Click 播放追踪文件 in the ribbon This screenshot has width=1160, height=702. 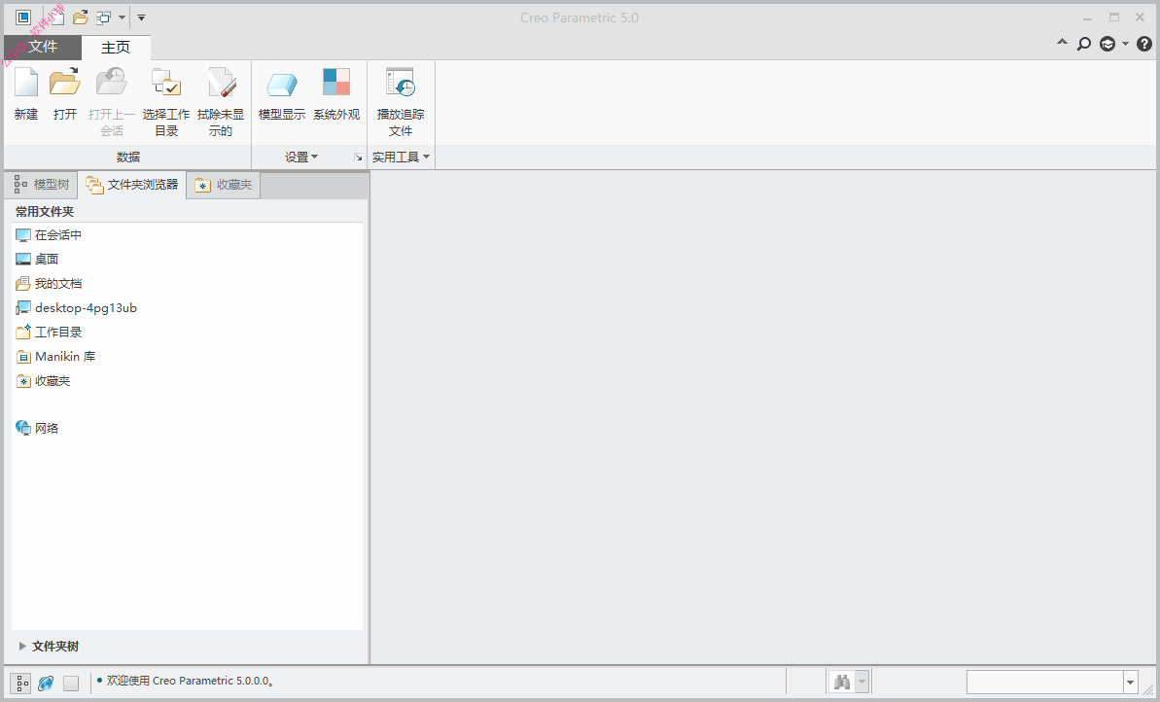click(401, 102)
